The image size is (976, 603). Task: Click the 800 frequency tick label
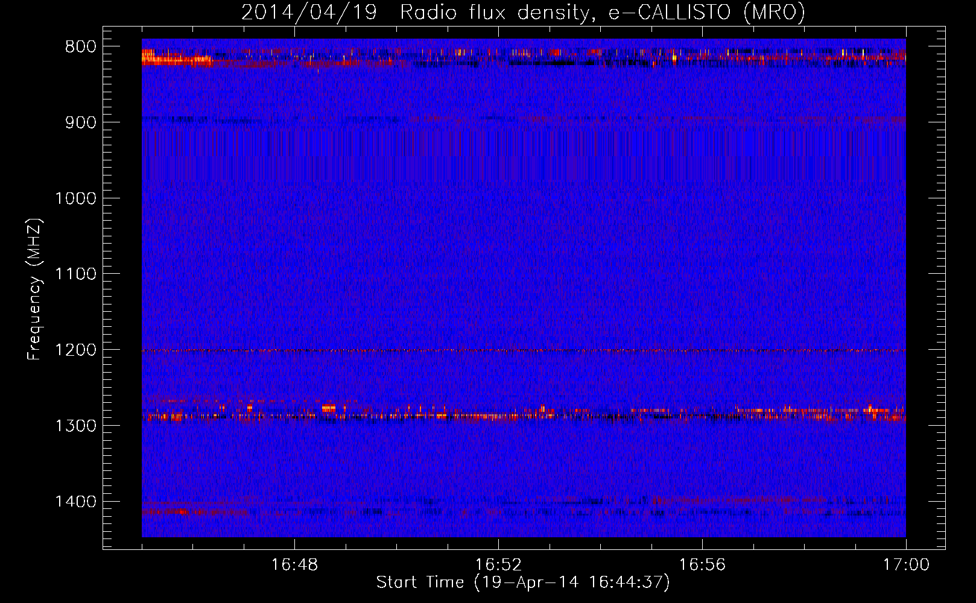[81, 47]
